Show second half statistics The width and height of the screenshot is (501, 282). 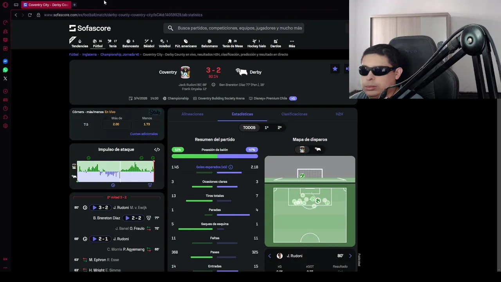click(279, 128)
